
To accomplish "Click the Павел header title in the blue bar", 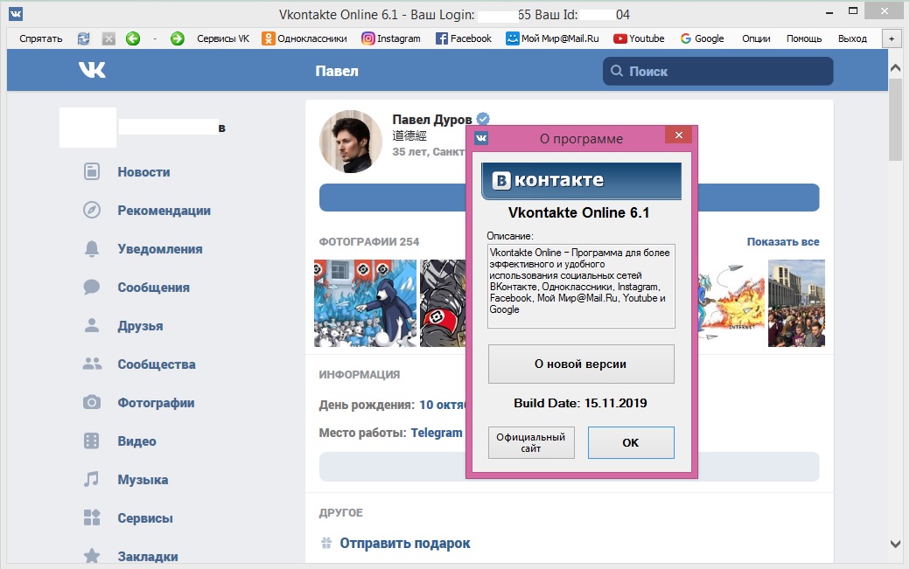I will click(337, 71).
